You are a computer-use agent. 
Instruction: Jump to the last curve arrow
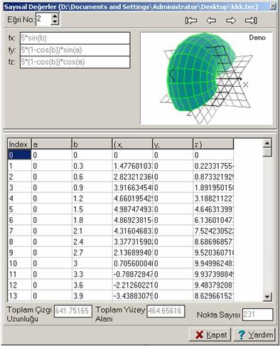pyautogui.click(x=251, y=21)
